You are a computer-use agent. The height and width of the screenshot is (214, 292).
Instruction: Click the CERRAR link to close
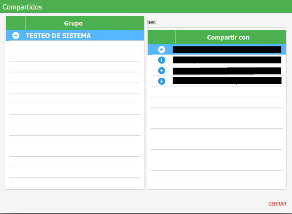[x=277, y=204]
